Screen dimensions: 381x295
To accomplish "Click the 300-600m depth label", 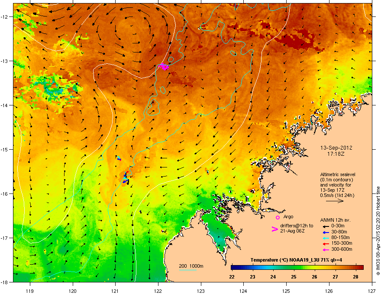I will coord(342,249).
